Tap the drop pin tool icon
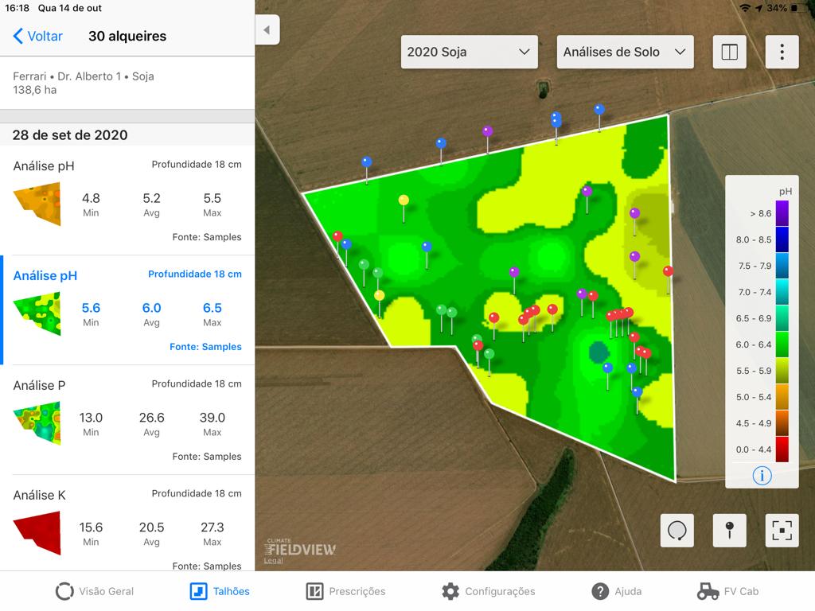Screen dimensions: 815x611 pyautogui.click(x=729, y=530)
